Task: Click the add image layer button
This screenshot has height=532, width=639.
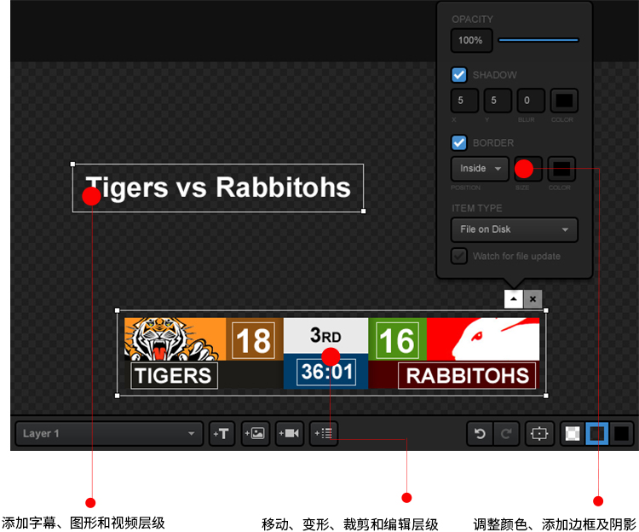Action: 256,433
